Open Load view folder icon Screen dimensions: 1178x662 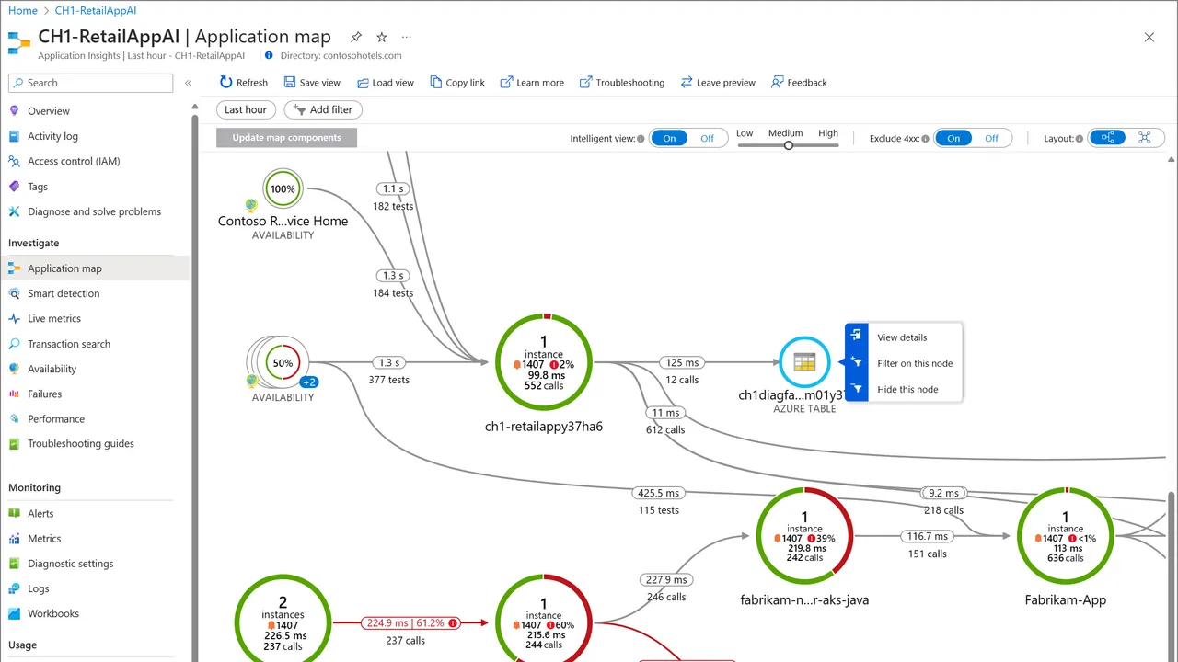point(362,82)
